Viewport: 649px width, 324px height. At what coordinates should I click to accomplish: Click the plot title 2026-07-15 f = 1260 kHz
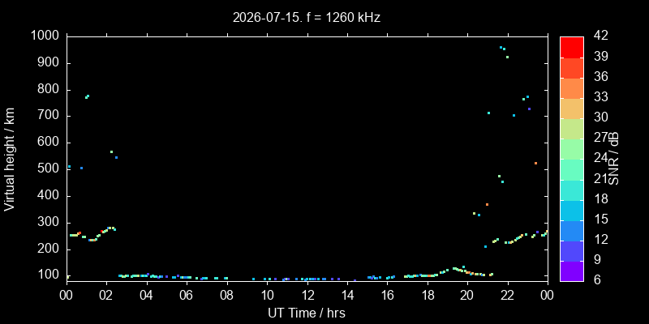pos(307,18)
